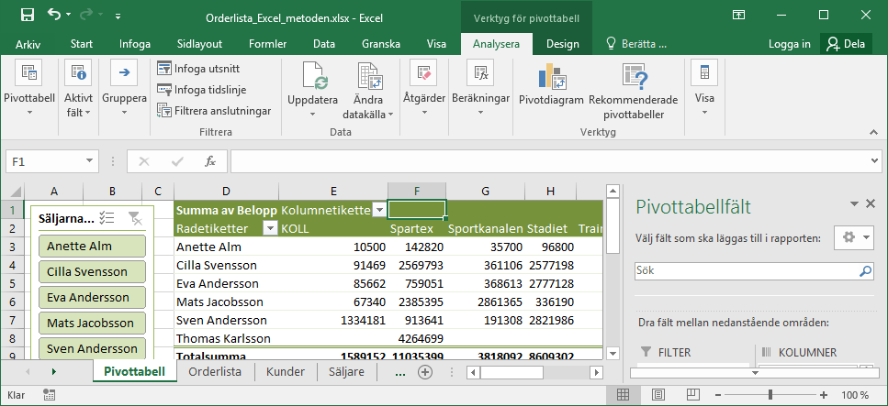Open Rekommenderade pivottabeller

(633, 91)
